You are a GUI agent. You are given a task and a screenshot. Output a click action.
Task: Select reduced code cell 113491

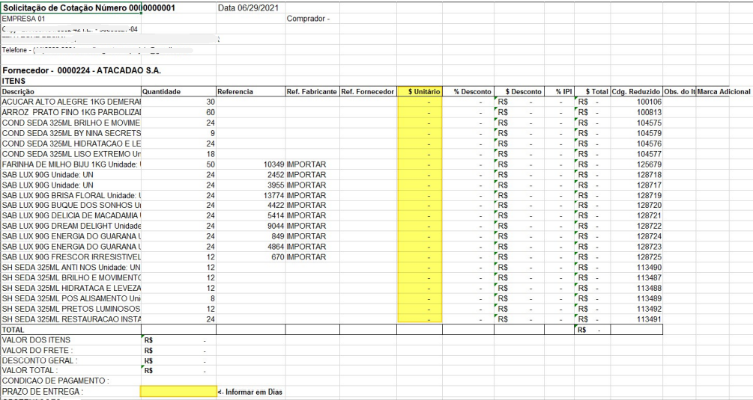(637, 319)
